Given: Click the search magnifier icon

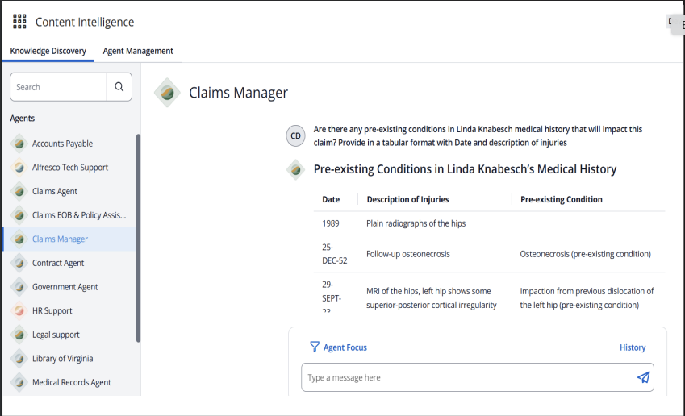Looking at the screenshot, I should click(x=119, y=87).
